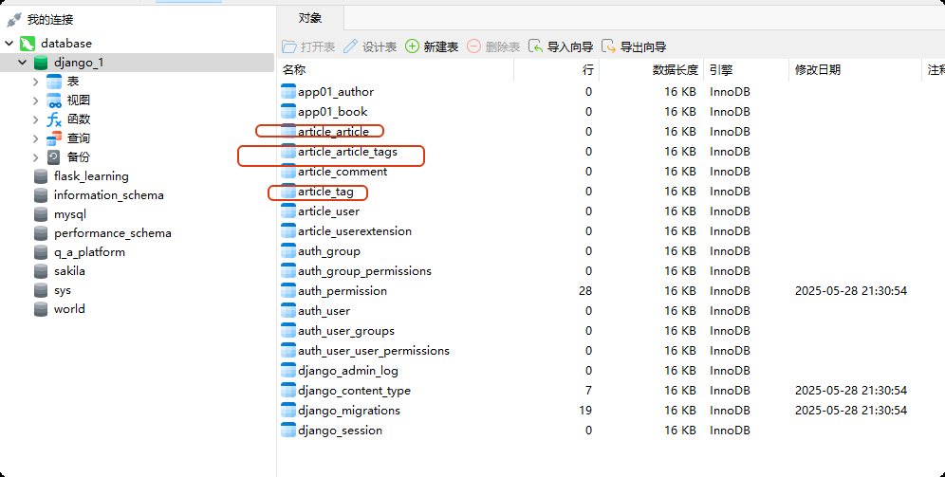The image size is (945, 477).
Task: Collapse the database connection node
Action: (x=9, y=44)
